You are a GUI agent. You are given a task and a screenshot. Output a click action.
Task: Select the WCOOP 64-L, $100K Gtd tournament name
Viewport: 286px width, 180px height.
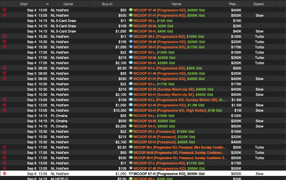[x=154, y=116]
